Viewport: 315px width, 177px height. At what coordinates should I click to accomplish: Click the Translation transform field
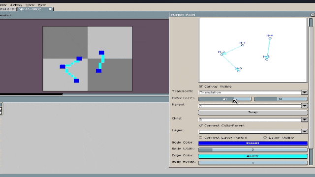tap(250, 92)
